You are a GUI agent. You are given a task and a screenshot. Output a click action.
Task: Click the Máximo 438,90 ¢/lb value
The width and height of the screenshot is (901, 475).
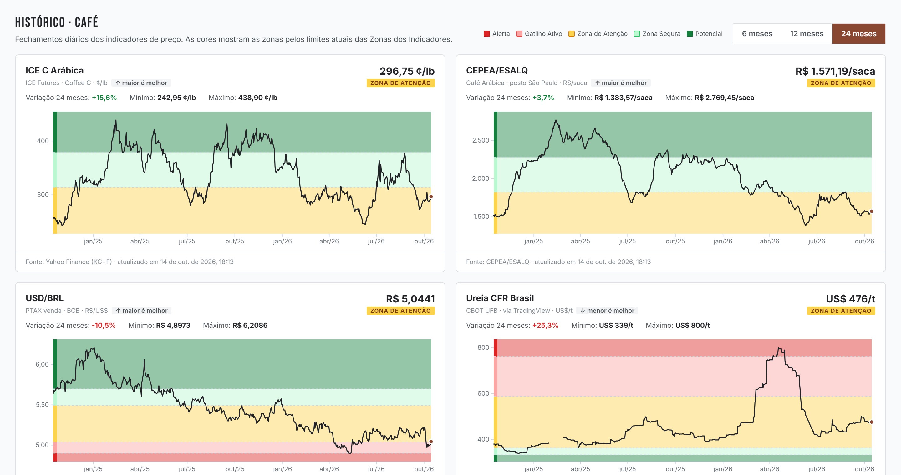click(x=257, y=97)
